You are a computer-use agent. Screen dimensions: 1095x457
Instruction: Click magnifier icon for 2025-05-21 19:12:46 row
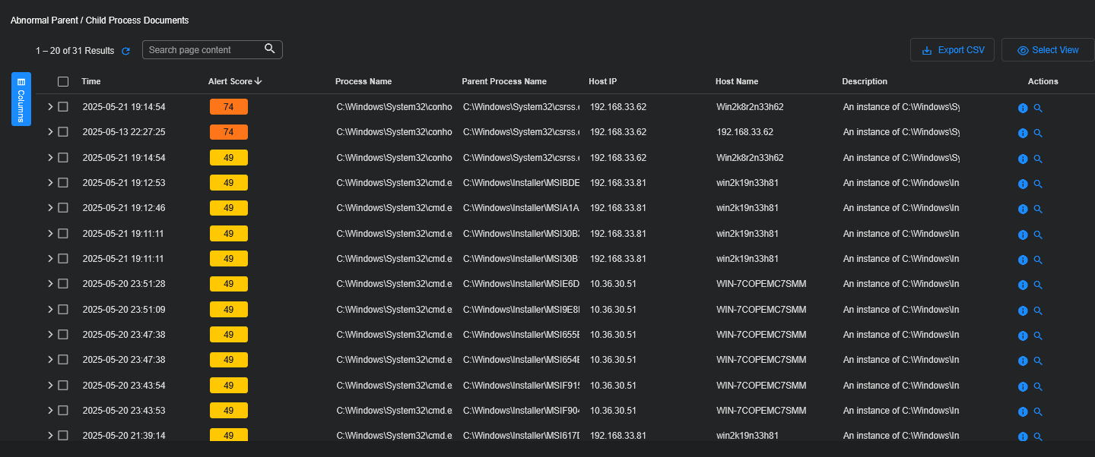coord(1038,209)
